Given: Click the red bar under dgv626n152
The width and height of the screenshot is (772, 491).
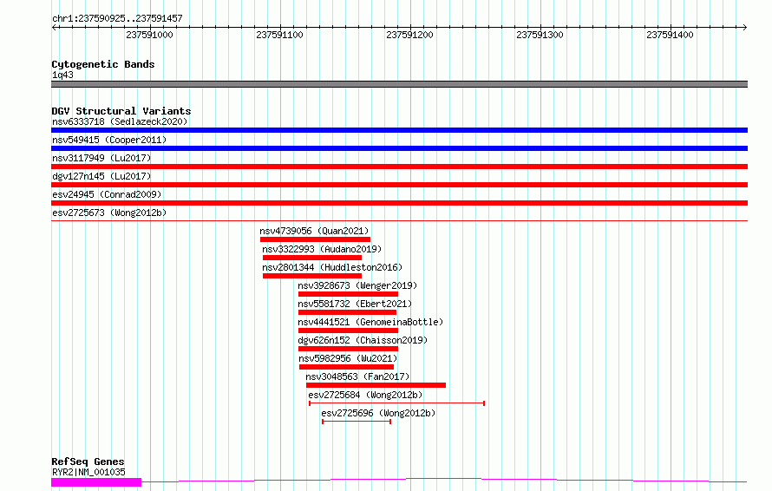Looking at the screenshot, I should 348,349.
